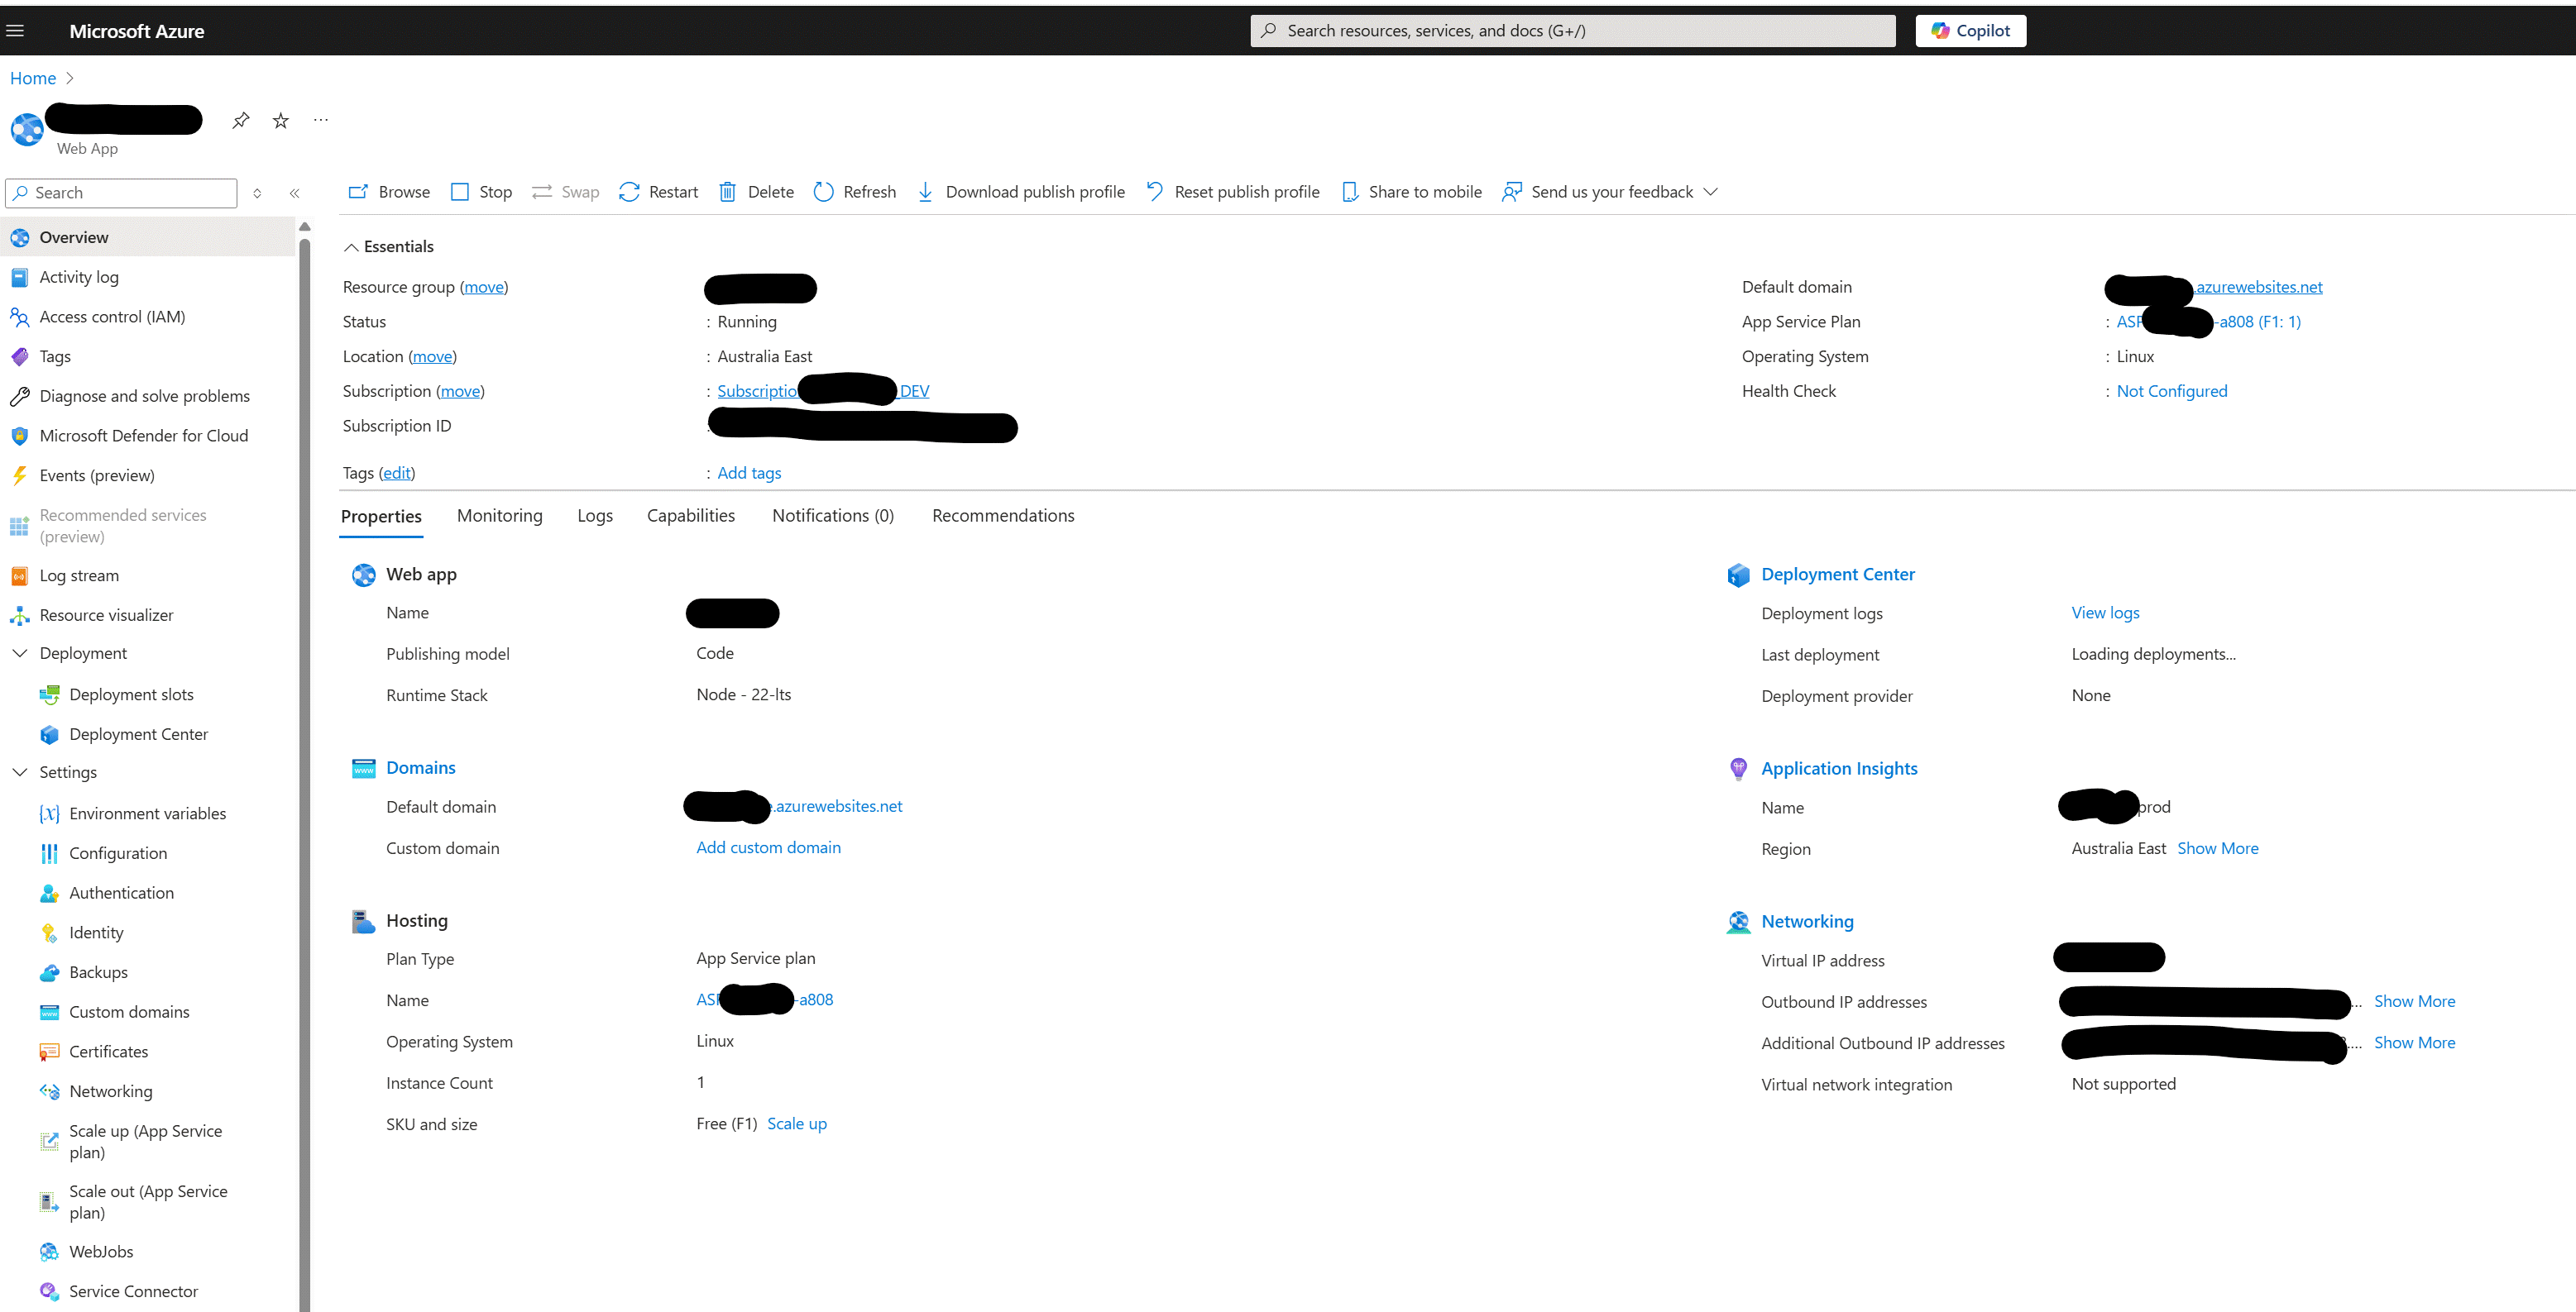Click move link next to Resource group
Image resolution: width=2576 pixels, height=1312 pixels.
(484, 288)
